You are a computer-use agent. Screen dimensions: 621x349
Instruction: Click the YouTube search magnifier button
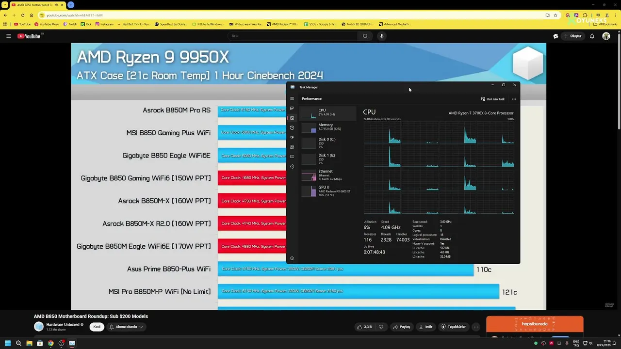(365, 36)
